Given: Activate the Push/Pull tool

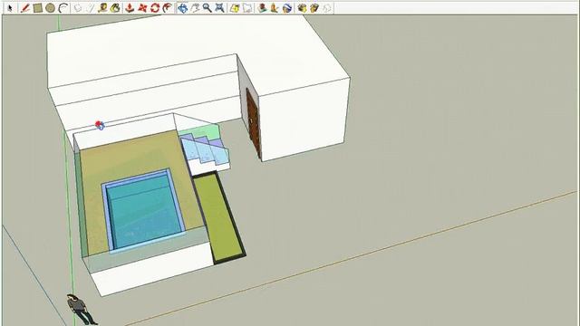Looking at the screenshot, I should (x=130, y=8).
